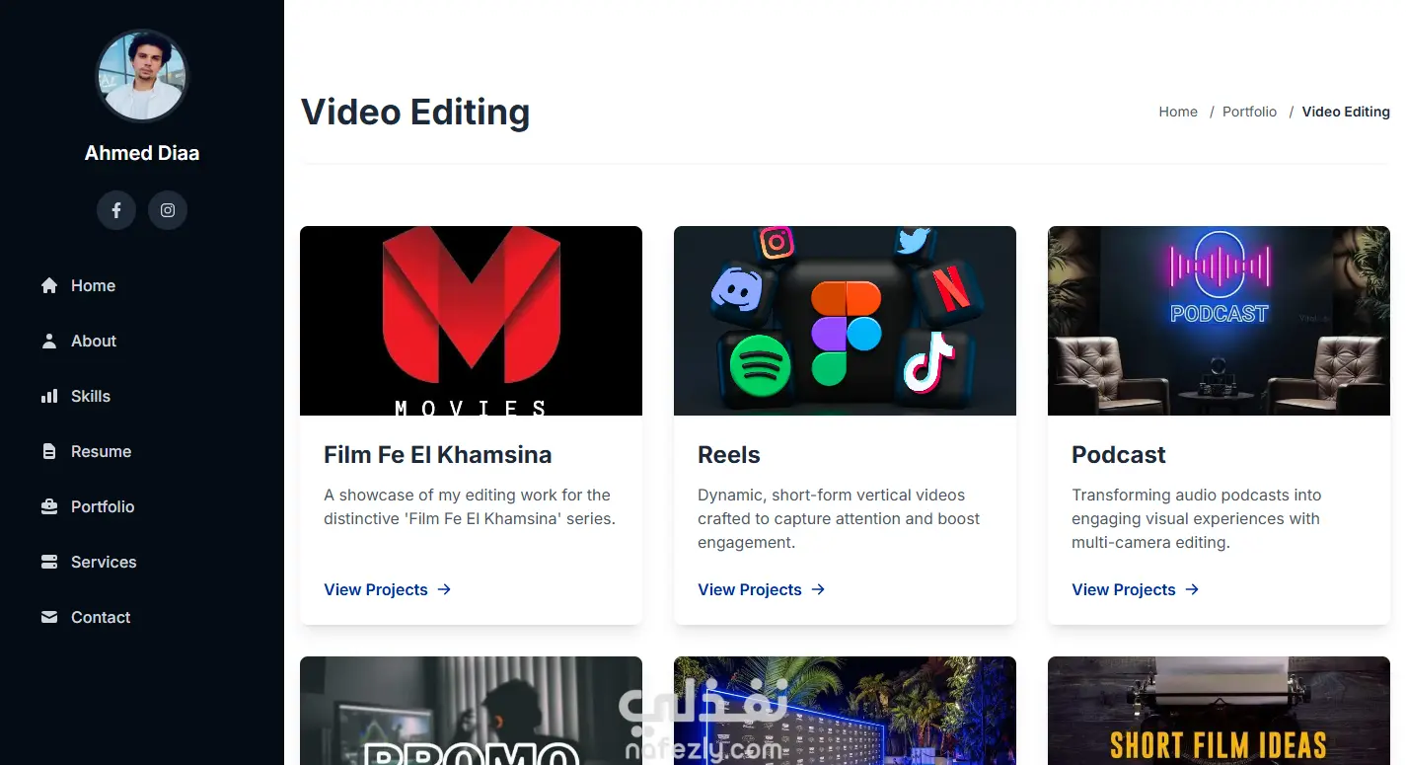Open the Podcast neon studio thumbnail

[1219, 321]
